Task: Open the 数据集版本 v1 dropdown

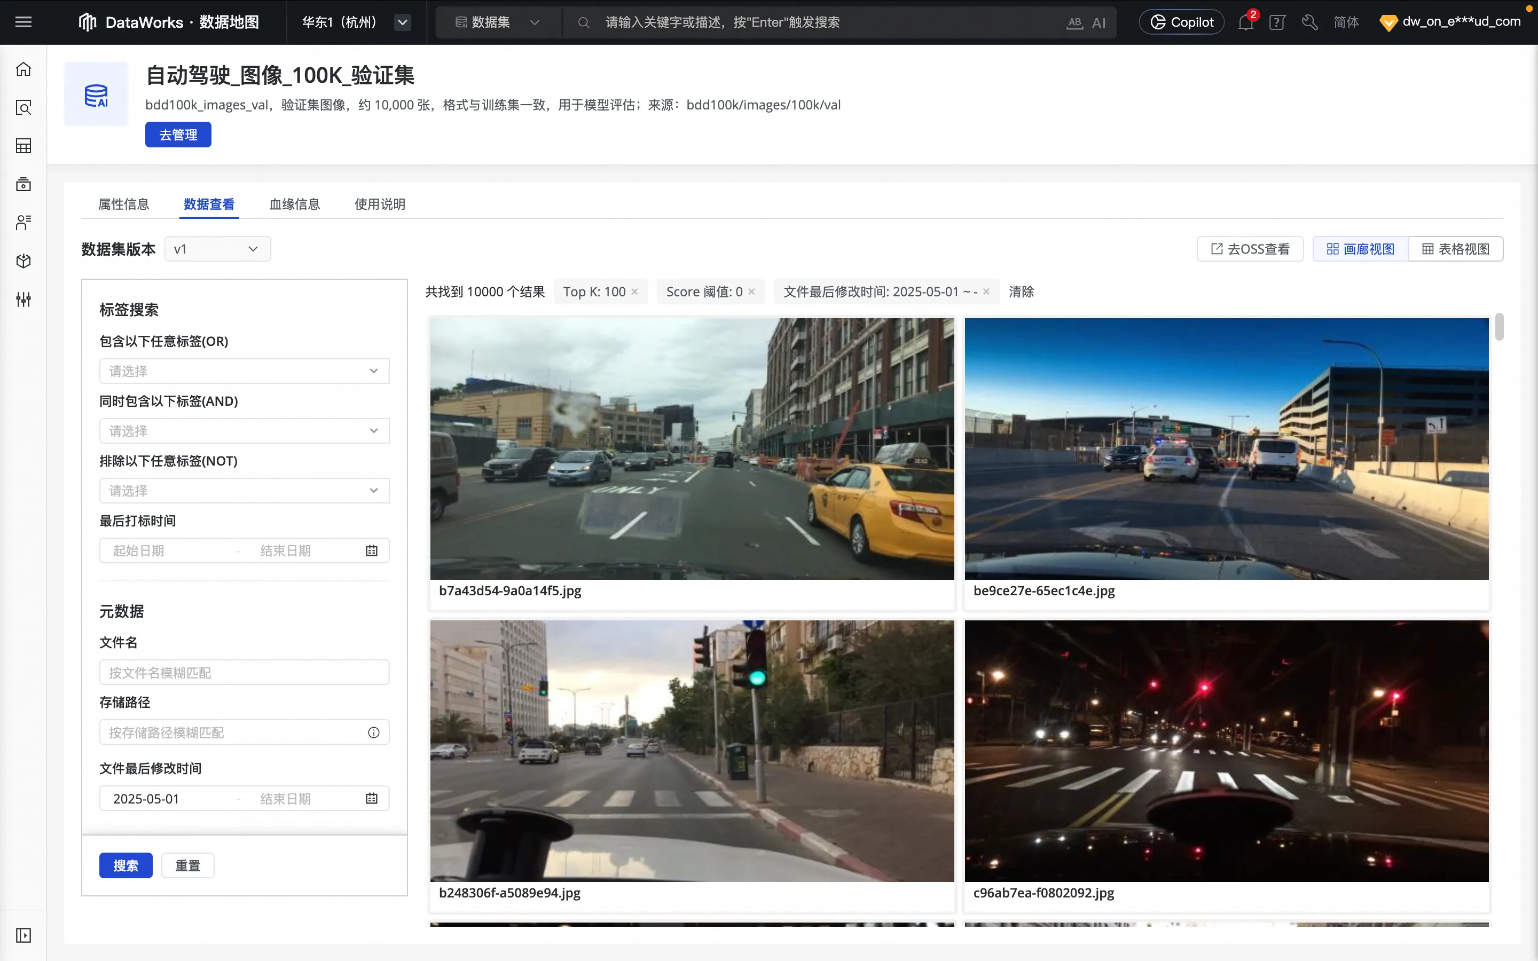Action: point(217,249)
